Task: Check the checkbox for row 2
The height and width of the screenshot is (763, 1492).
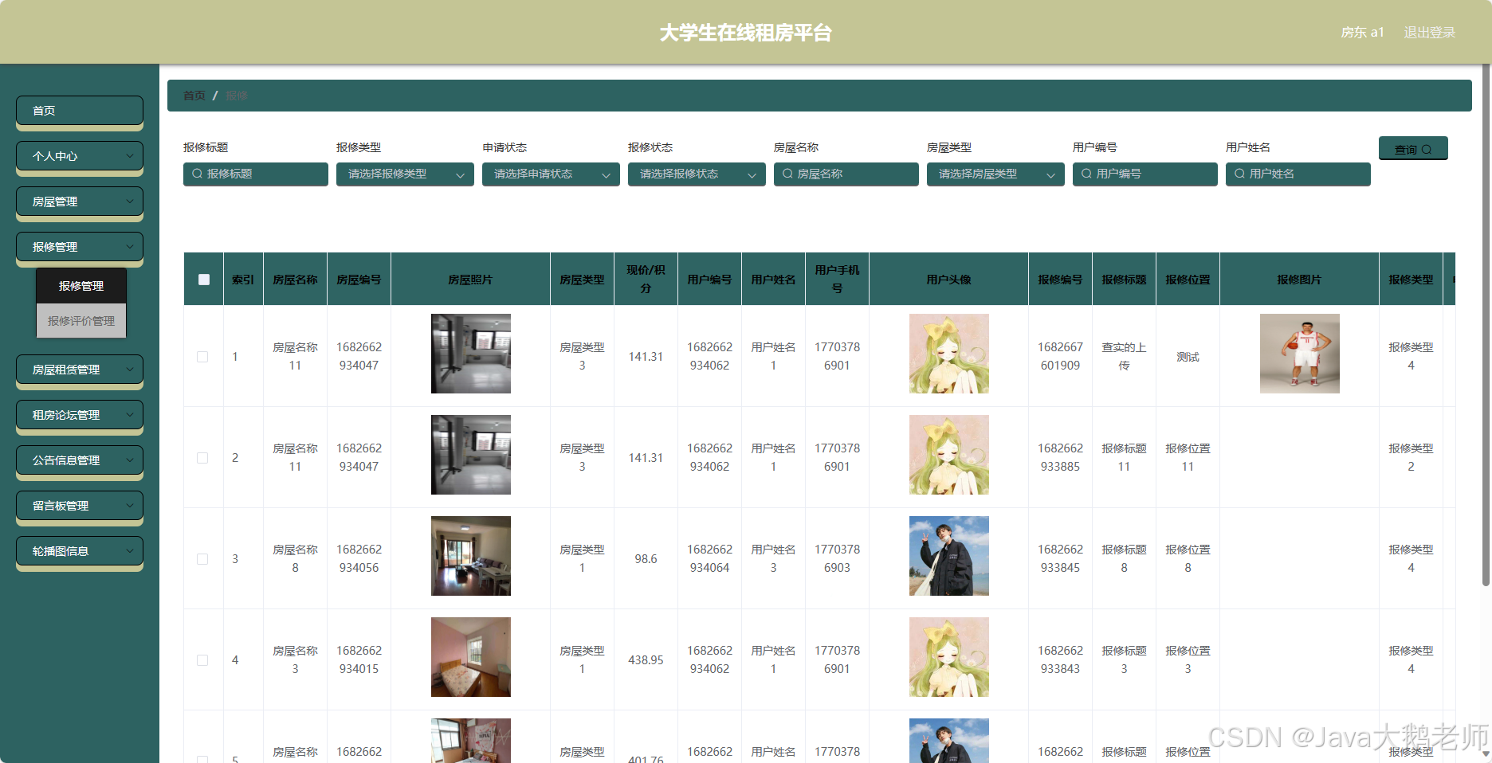Action: 202,458
